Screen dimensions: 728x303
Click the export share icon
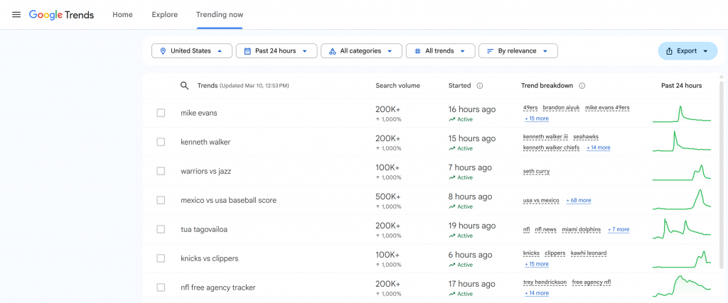point(669,51)
